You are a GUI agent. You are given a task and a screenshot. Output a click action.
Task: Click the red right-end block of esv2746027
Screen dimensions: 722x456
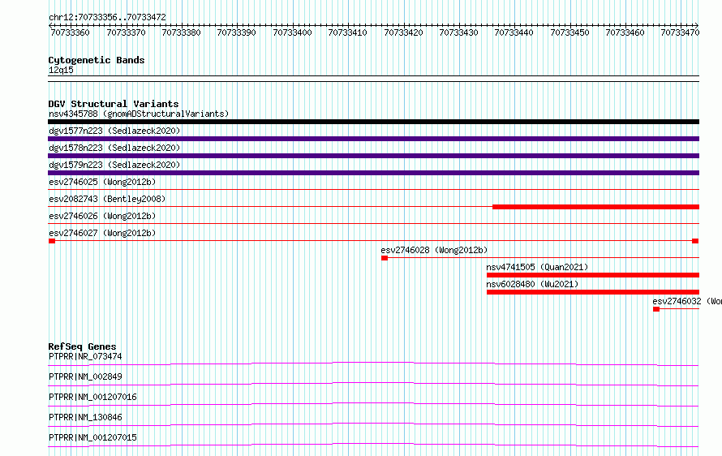(695, 241)
